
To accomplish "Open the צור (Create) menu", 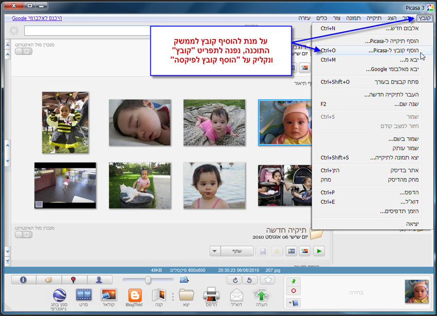I will (336, 18).
